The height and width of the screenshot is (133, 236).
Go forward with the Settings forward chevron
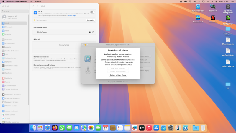point(38,6)
